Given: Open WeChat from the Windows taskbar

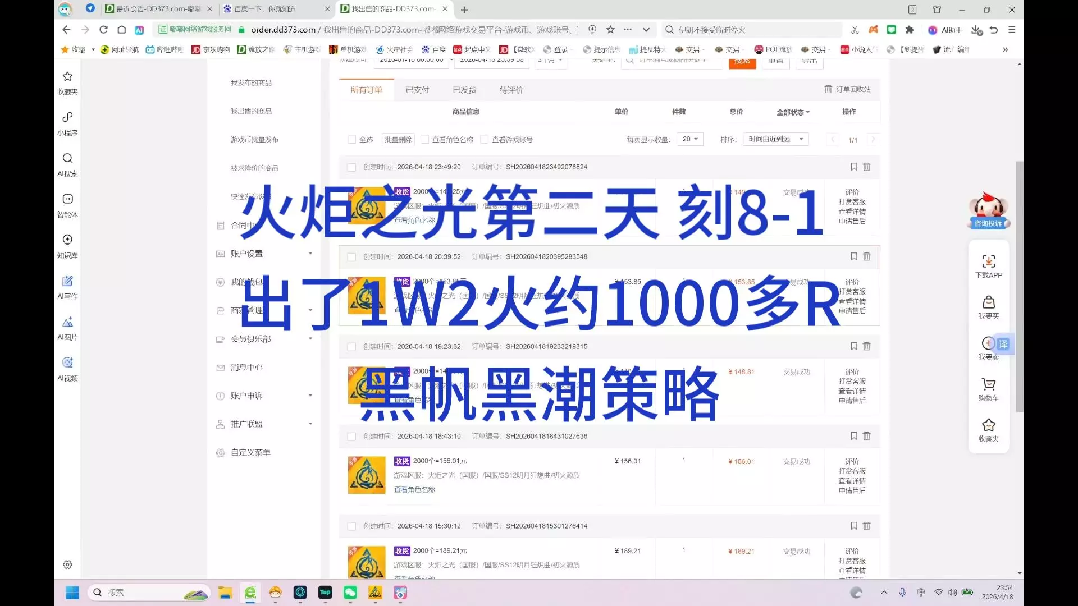Looking at the screenshot, I should (x=350, y=593).
